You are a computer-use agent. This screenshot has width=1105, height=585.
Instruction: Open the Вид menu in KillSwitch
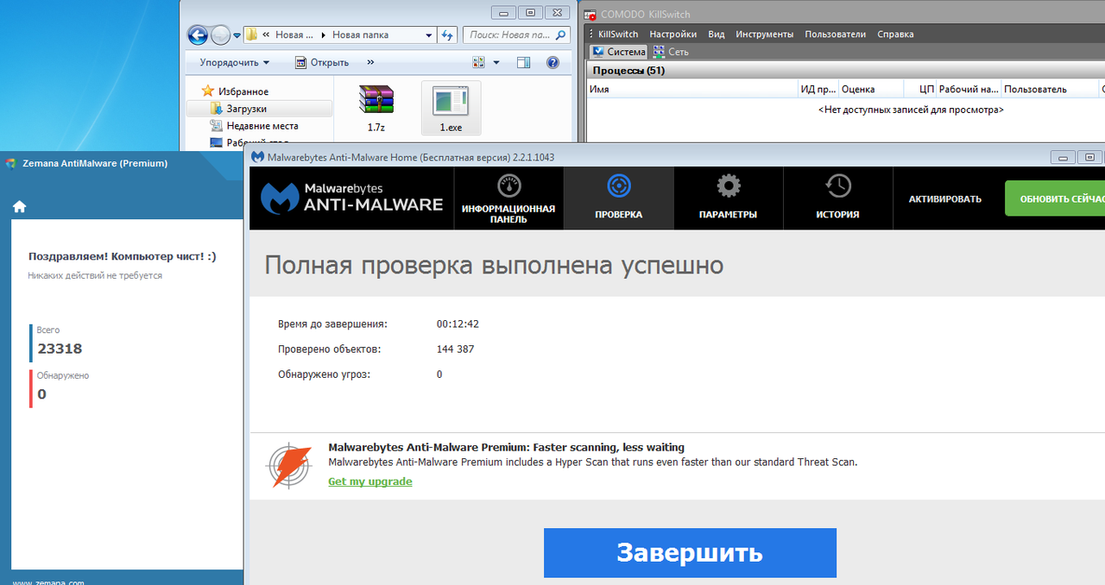coord(717,35)
